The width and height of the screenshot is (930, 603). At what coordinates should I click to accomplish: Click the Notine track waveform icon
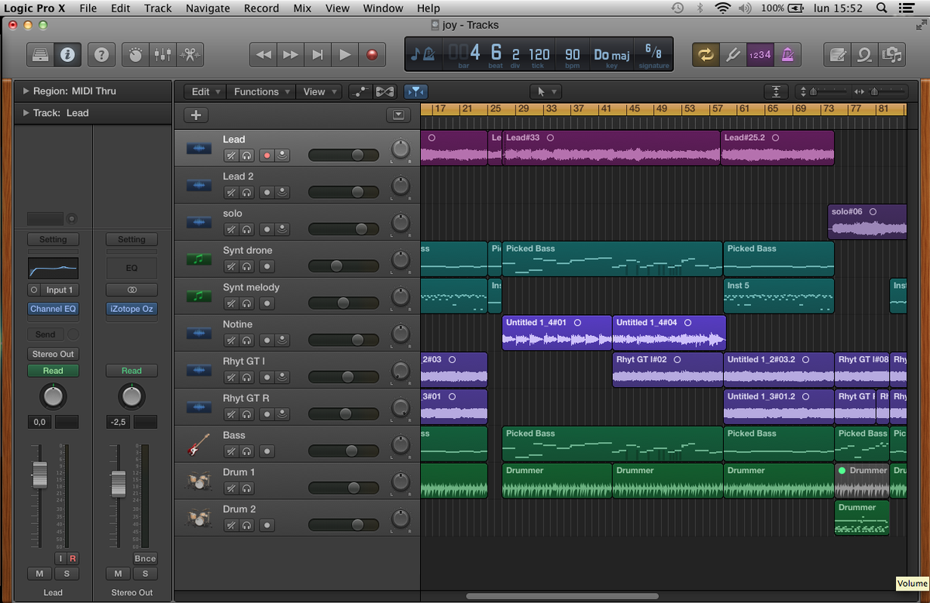199,334
